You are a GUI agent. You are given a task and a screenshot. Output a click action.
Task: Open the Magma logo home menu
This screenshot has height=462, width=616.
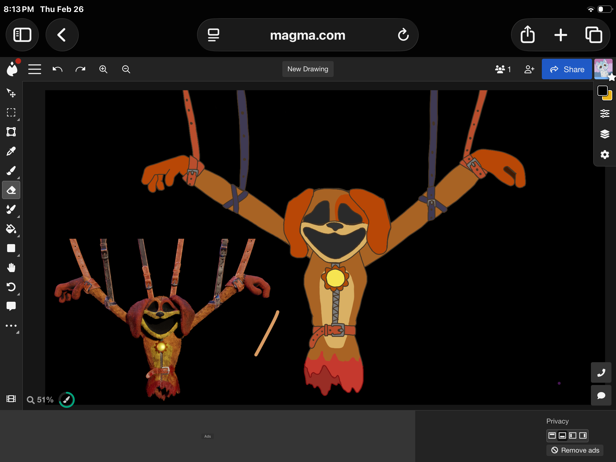pyautogui.click(x=12, y=69)
